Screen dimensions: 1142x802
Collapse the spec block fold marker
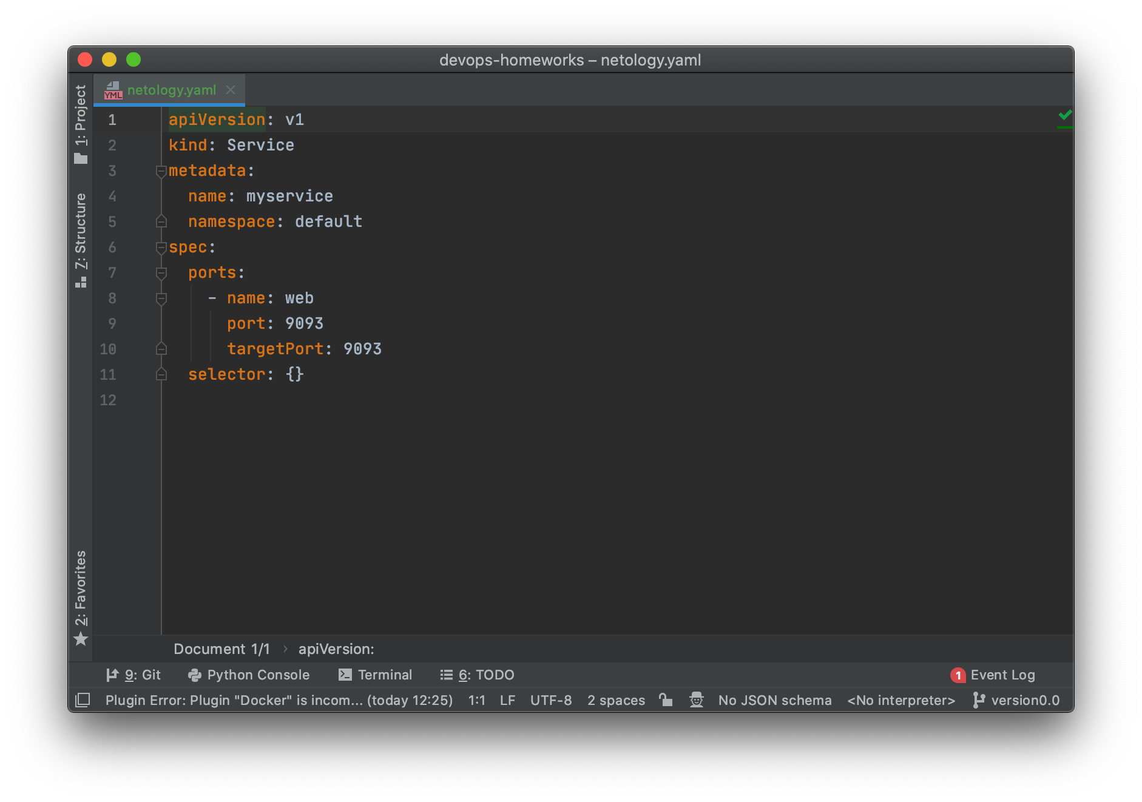161,248
